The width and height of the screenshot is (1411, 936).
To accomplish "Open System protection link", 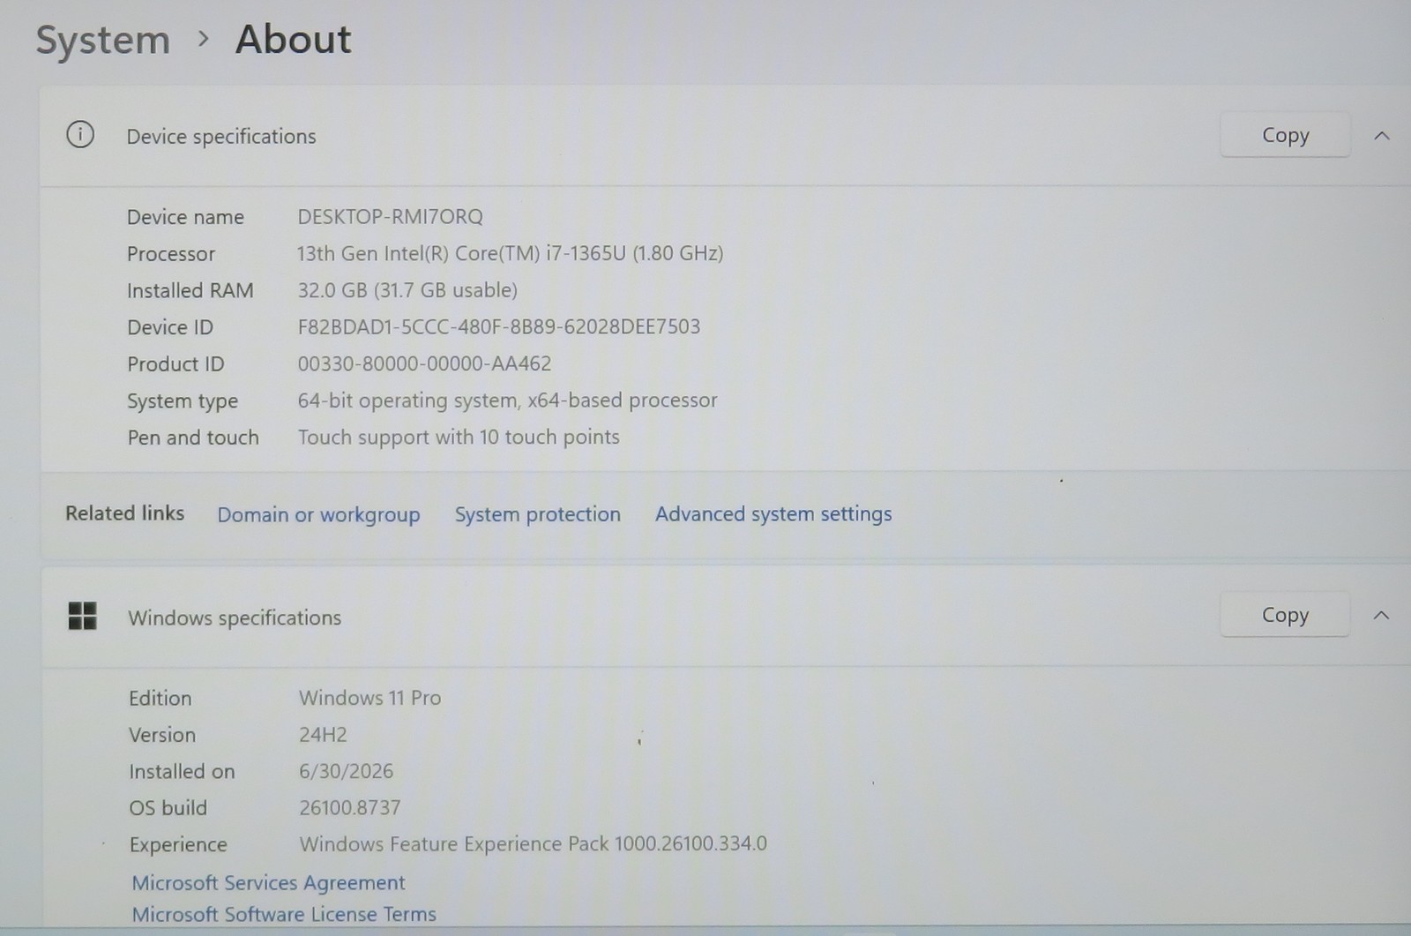I will pos(537,514).
